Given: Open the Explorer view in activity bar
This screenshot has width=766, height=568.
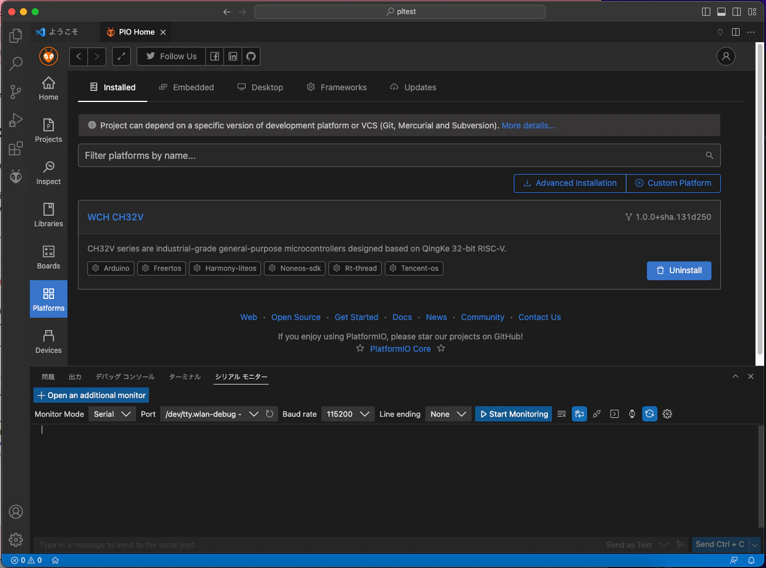Looking at the screenshot, I should tap(16, 36).
